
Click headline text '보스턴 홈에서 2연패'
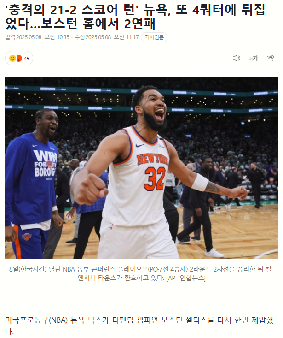pos(98,23)
